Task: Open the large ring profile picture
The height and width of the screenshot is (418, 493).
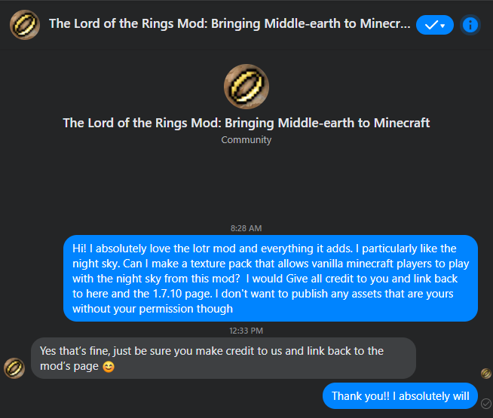Action: coord(246,87)
